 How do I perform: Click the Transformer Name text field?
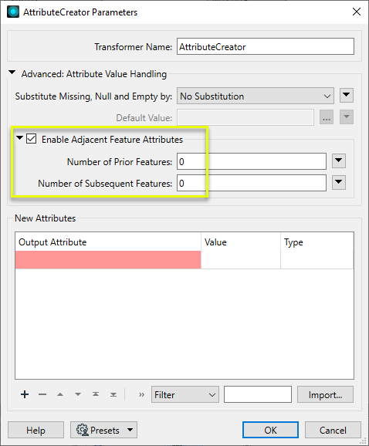click(265, 46)
